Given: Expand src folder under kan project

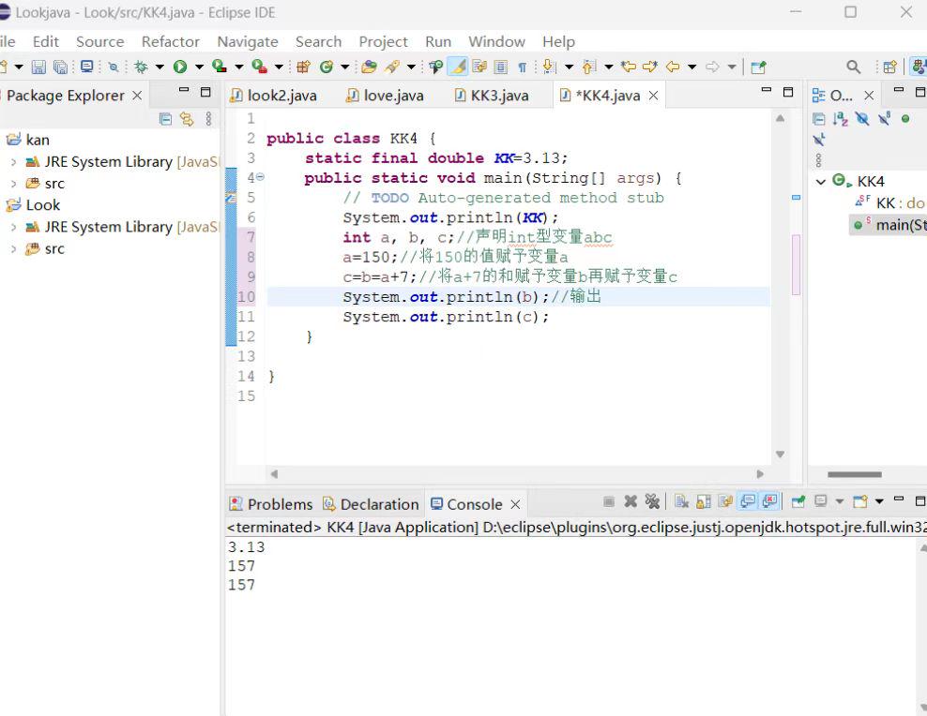Looking at the screenshot, I should (x=13, y=184).
